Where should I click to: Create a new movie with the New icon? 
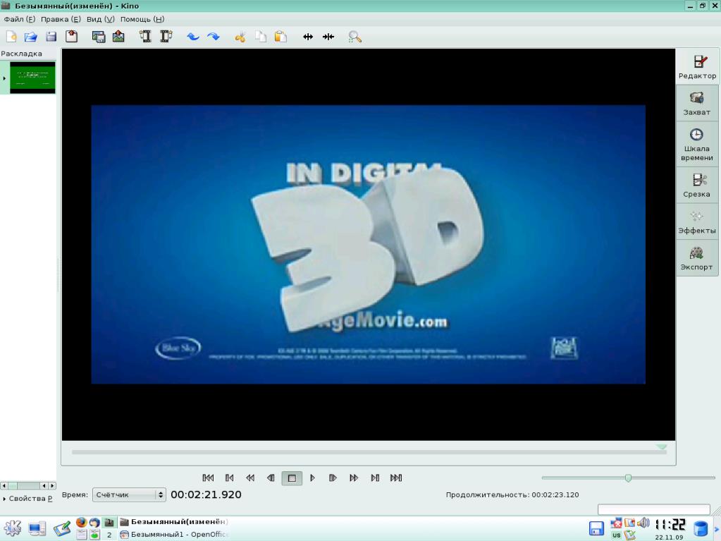[x=11, y=37]
